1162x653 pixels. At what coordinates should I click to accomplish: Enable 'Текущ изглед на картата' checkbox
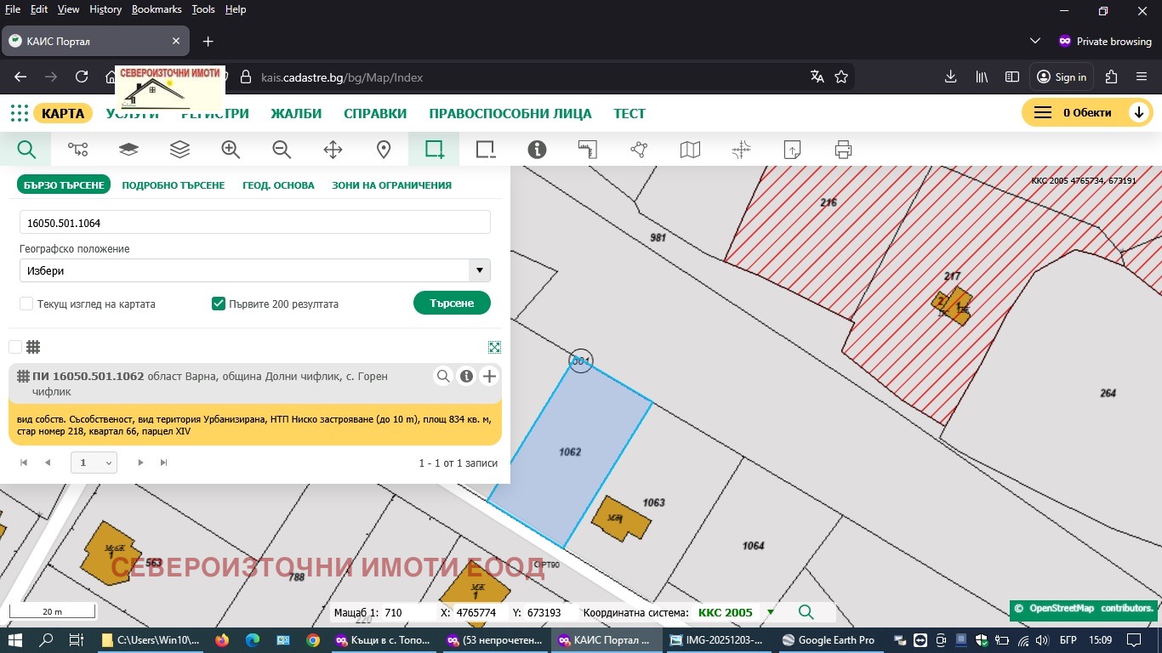point(26,304)
